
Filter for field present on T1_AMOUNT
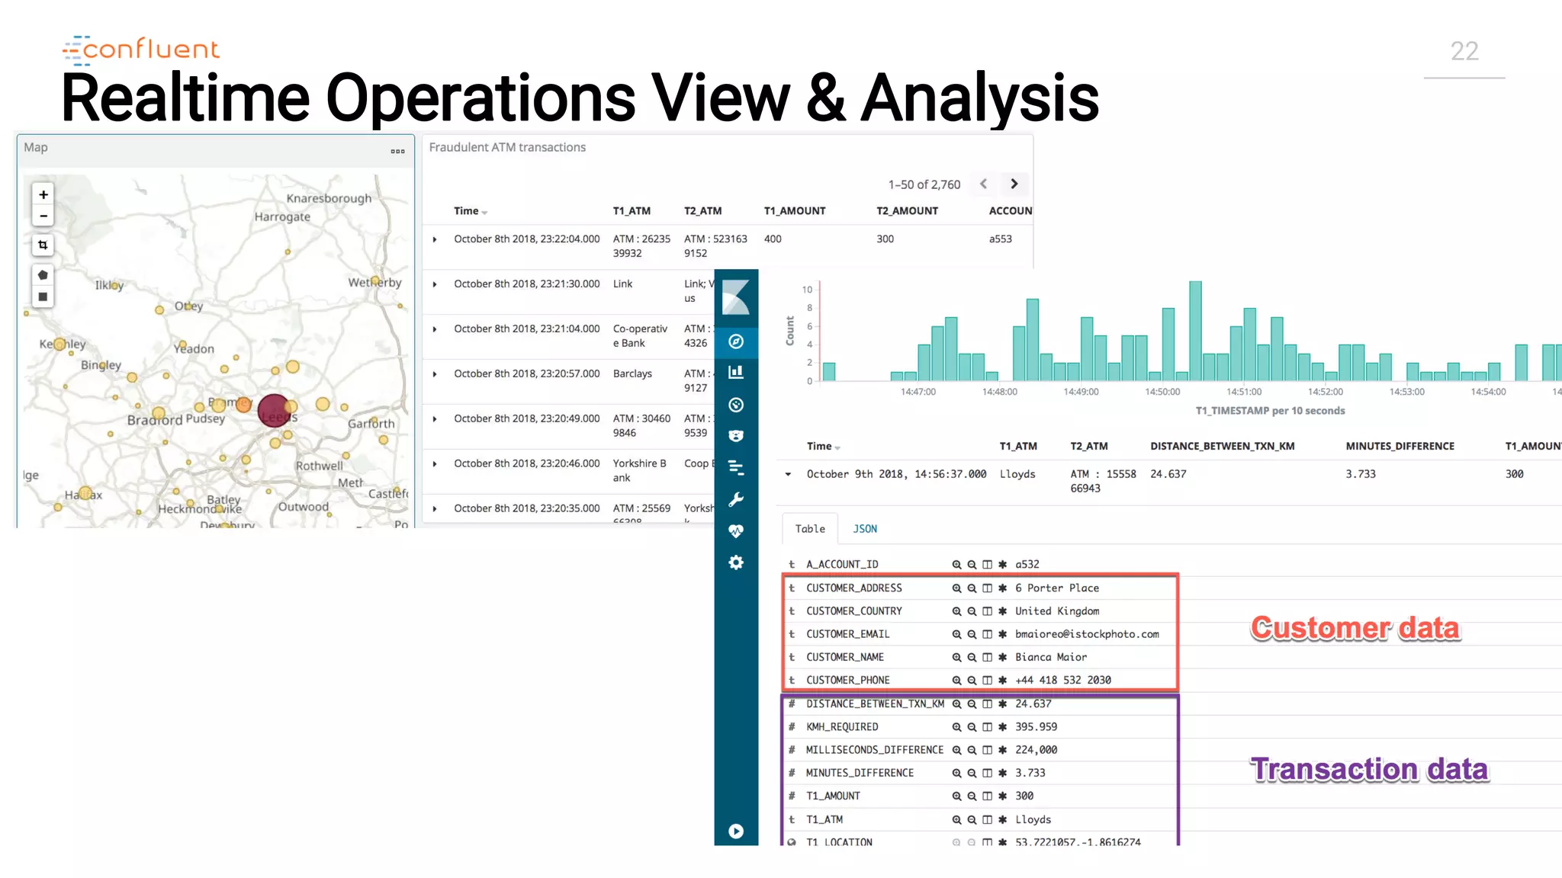coord(1002,796)
